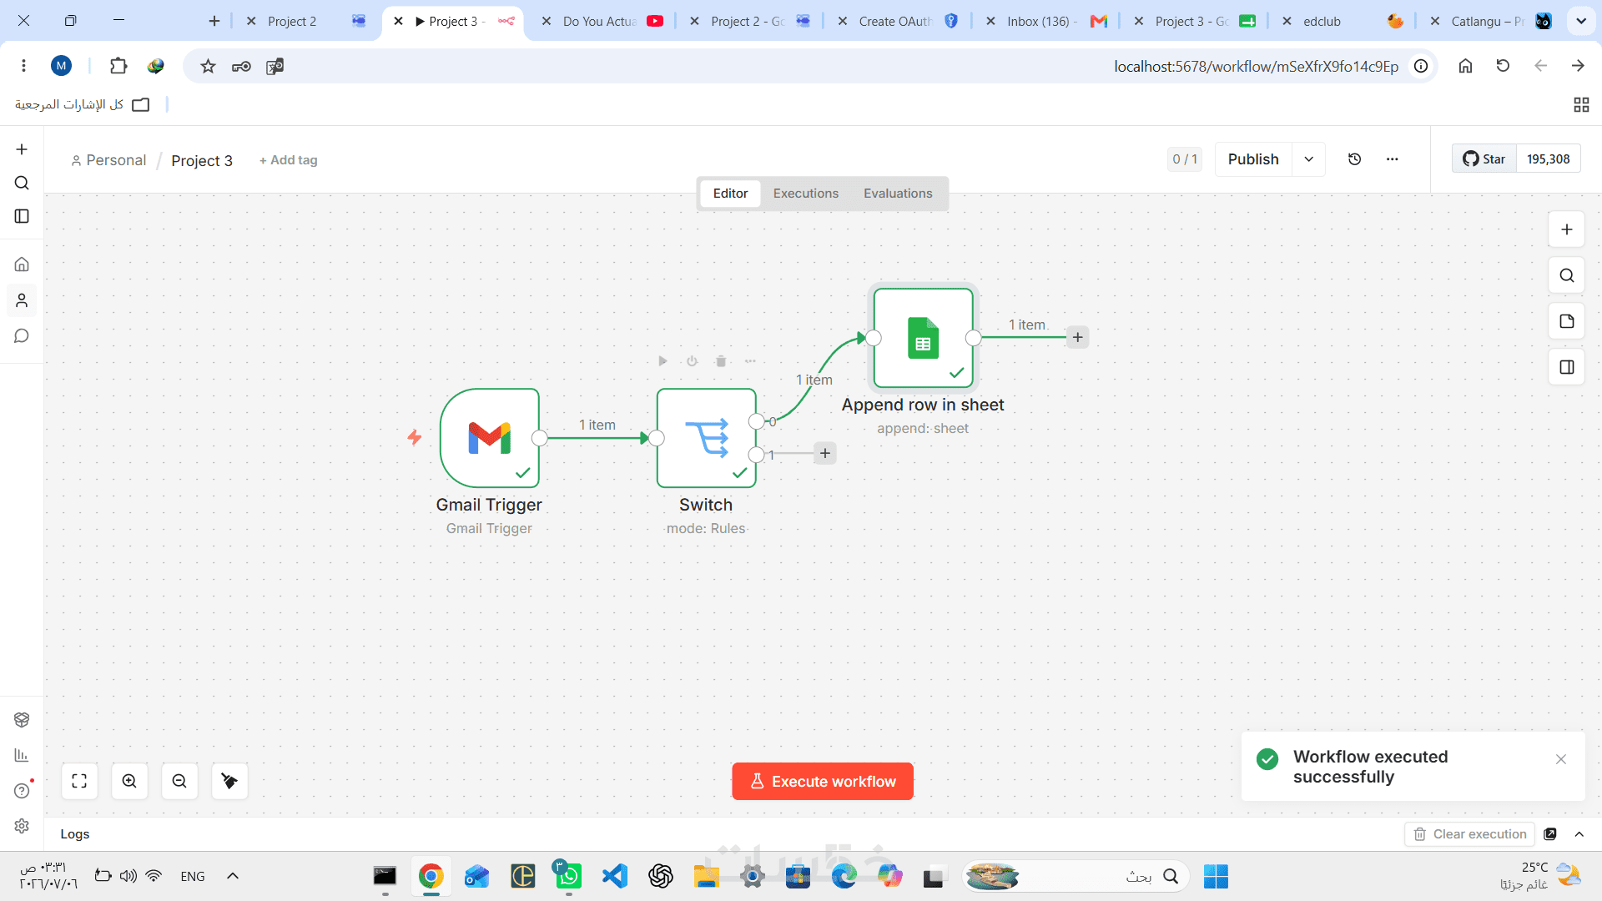Open the workflow actions ellipsis menu
The height and width of the screenshot is (901, 1602).
point(1393,159)
